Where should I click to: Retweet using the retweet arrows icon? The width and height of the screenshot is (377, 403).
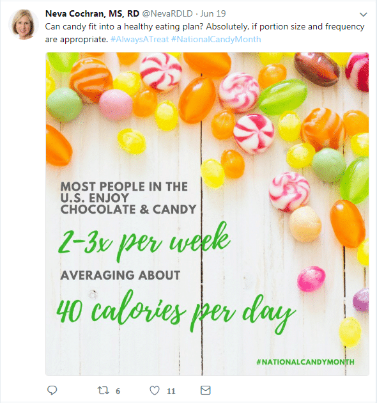tap(104, 391)
